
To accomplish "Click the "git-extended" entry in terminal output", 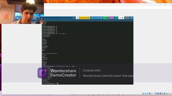I will point(45,46).
